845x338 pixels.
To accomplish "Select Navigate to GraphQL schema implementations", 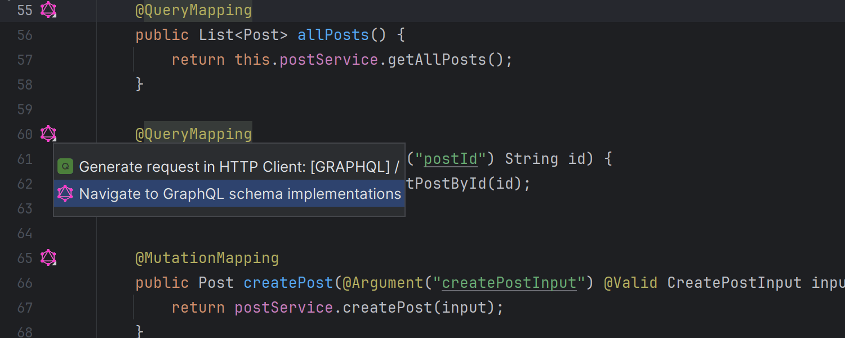I will [x=240, y=194].
